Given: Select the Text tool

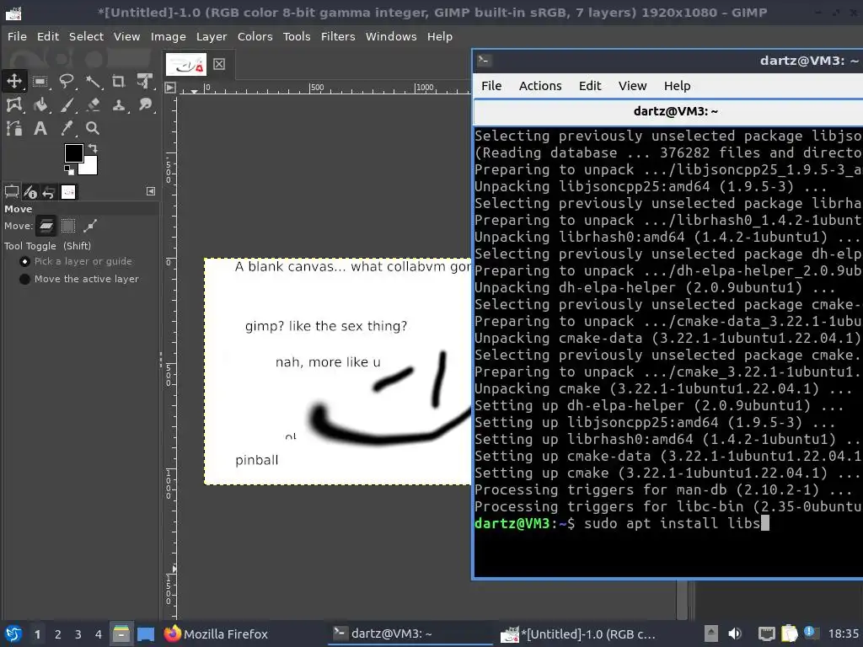Looking at the screenshot, I should click(40, 128).
